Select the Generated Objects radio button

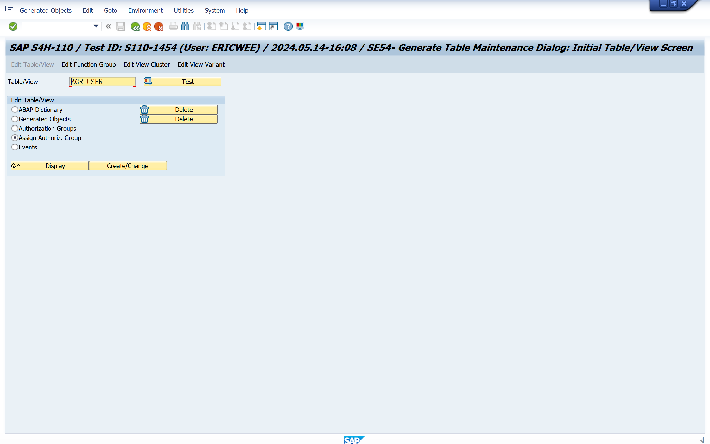point(15,119)
